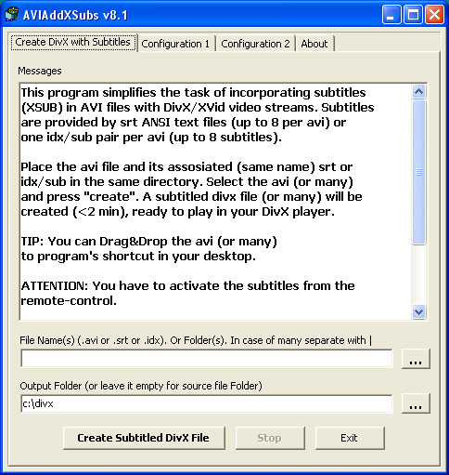Click Create Subtitled DivX File button
The height and width of the screenshot is (475, 449).
[144, 438]
